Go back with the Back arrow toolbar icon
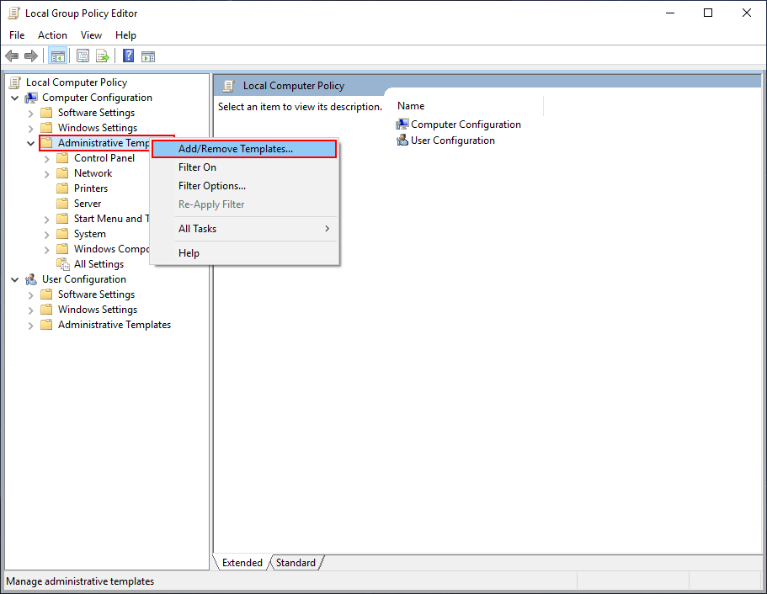The width and height of the screenshot is (767, 594). tap(12, 56)
